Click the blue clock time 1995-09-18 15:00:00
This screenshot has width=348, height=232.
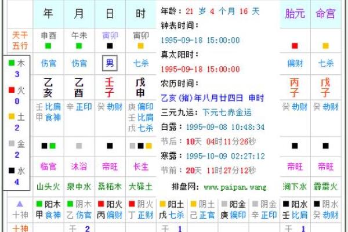[200, 41]
